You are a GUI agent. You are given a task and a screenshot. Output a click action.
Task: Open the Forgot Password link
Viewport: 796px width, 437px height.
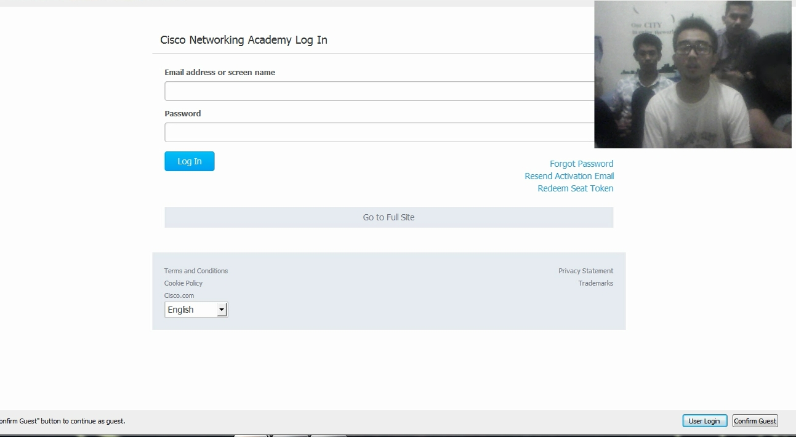tap(581, 164)
